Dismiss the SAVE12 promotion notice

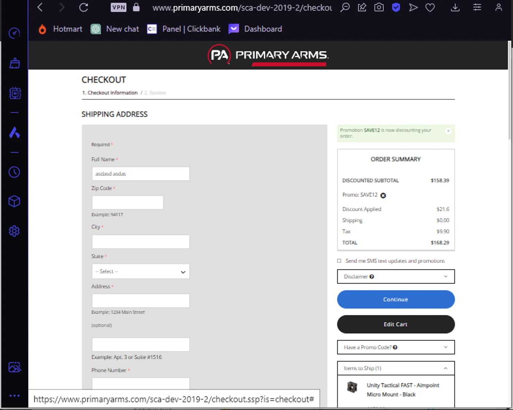pos(448,131)
